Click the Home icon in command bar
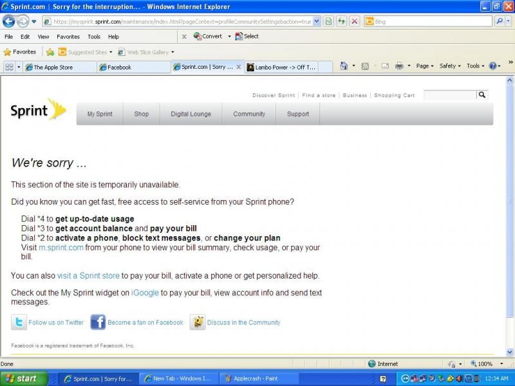 pyautogui.click(x=344, y=66)
